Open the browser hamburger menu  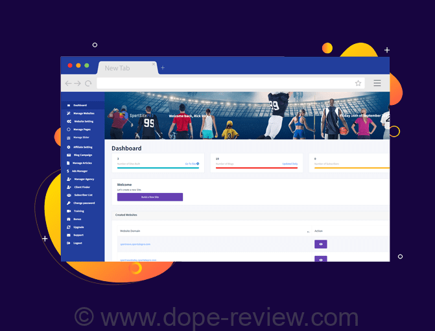pos(377,84)
